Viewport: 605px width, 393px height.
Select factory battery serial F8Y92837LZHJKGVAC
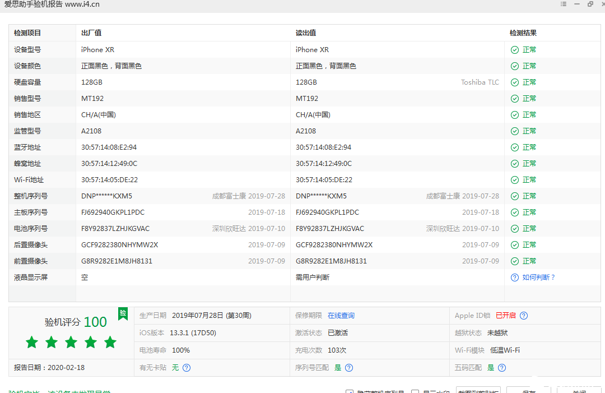115,229
